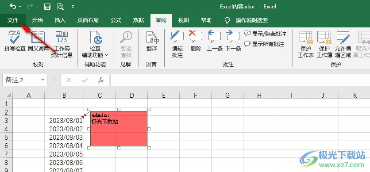Screen dimensions: 370x172
Task: Click the 翻译 translate icon
Action: (x=152, y=41)
